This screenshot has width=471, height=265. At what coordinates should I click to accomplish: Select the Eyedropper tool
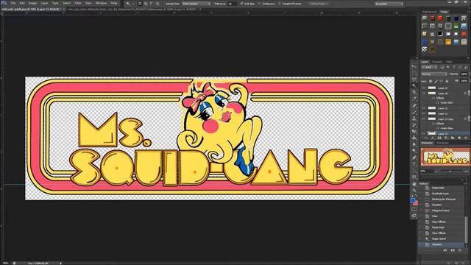pyautogui.click(x=414, y=99)
